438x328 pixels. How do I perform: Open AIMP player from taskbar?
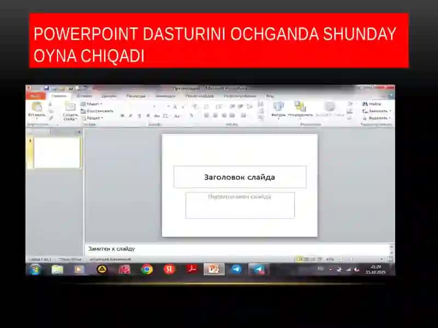[102, 270]
